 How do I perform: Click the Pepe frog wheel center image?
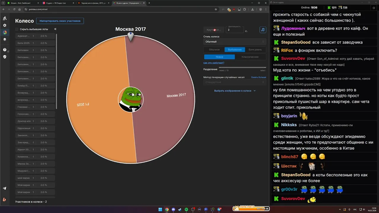click(131, 99)
